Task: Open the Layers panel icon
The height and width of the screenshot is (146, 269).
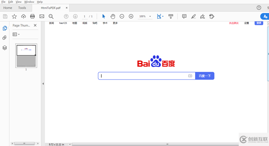Action: click(5, 48)
